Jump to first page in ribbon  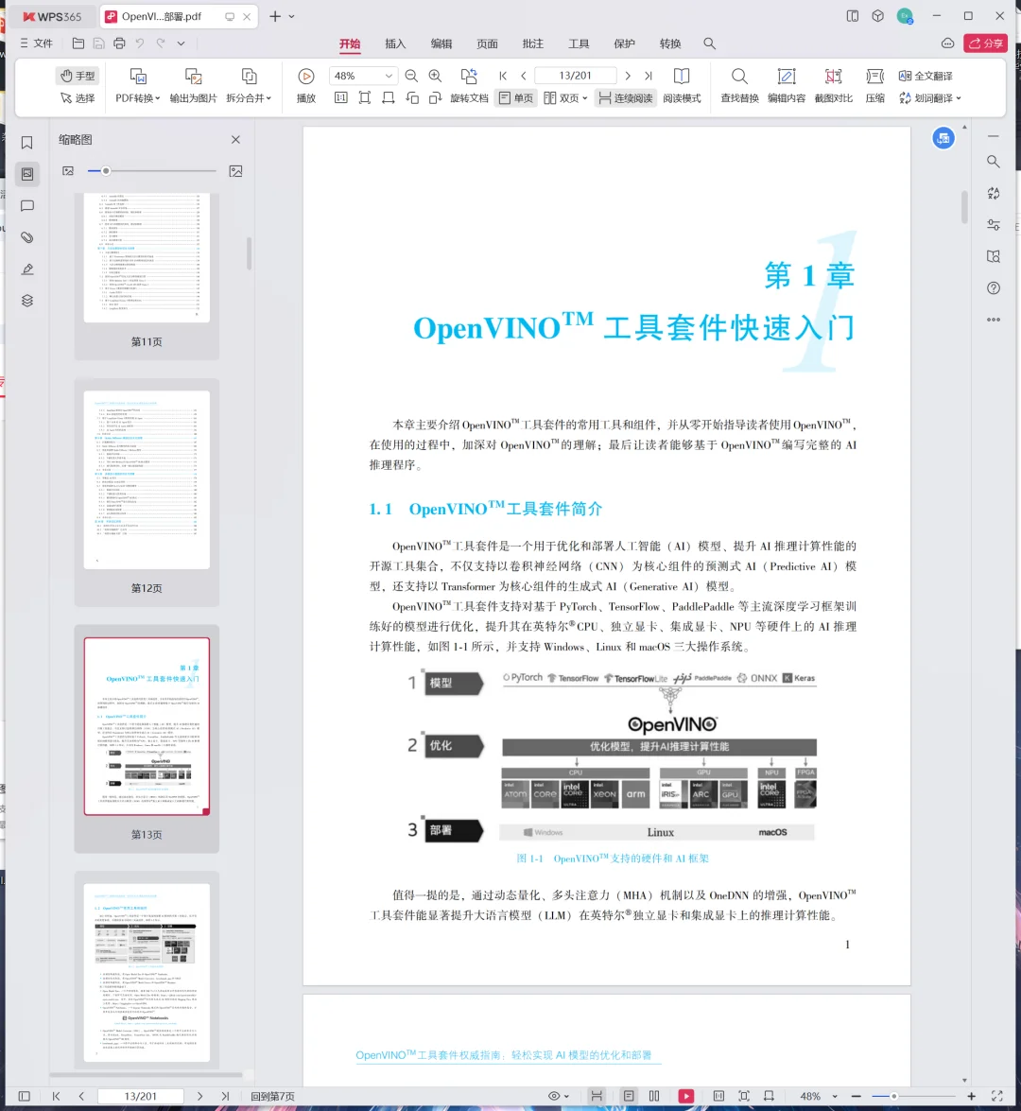coord(503,76)
